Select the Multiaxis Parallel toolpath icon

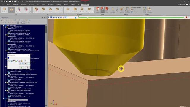tap(82, 10)
